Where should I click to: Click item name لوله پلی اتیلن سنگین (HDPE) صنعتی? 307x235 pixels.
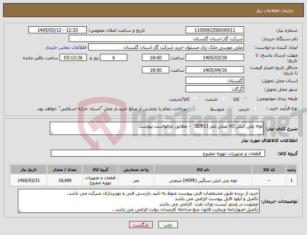203,180
